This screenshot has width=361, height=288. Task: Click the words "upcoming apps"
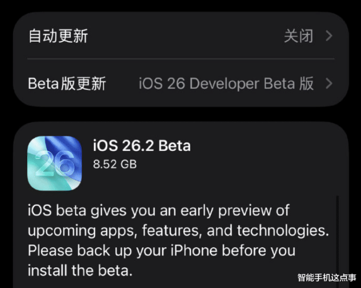point(83,231)
